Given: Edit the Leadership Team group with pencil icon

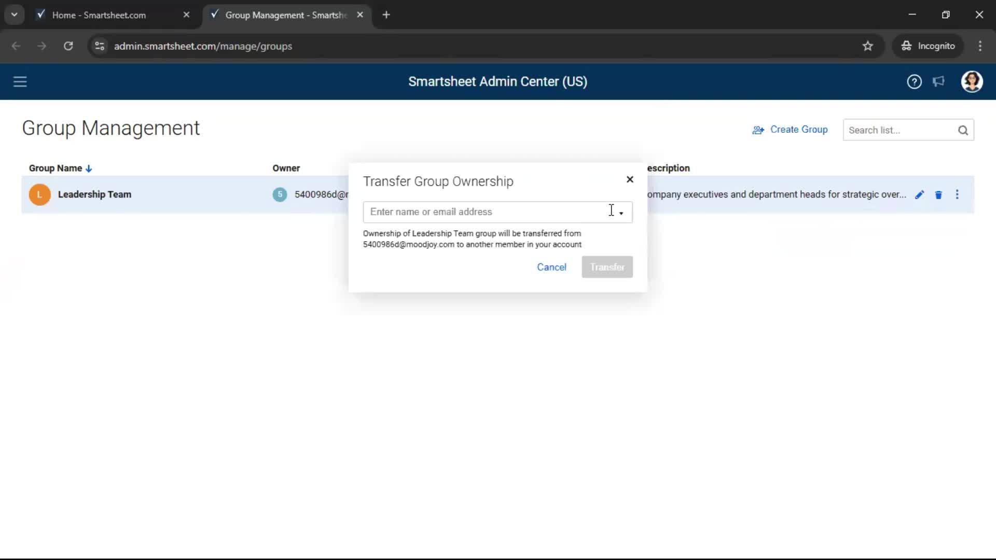Looking at the screenshot, I should [x=919, y=194].
